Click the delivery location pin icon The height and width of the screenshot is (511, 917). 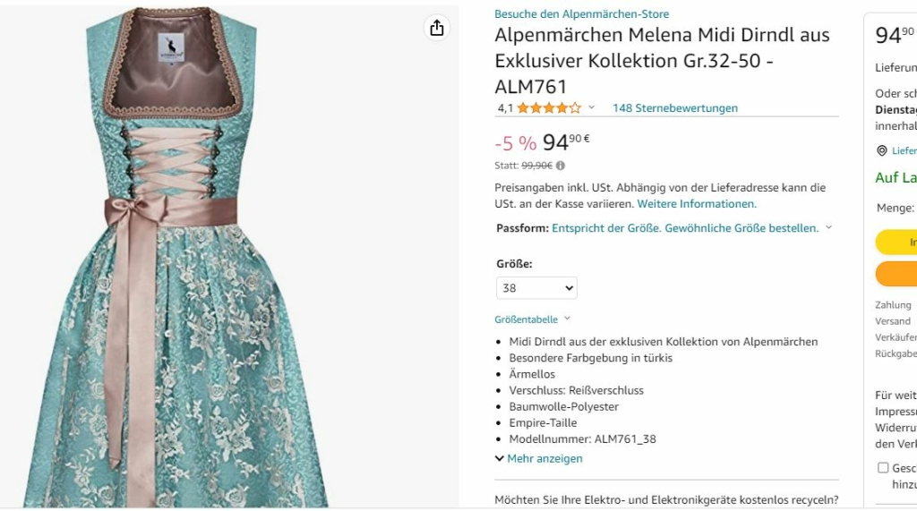[x=882, y=151]
